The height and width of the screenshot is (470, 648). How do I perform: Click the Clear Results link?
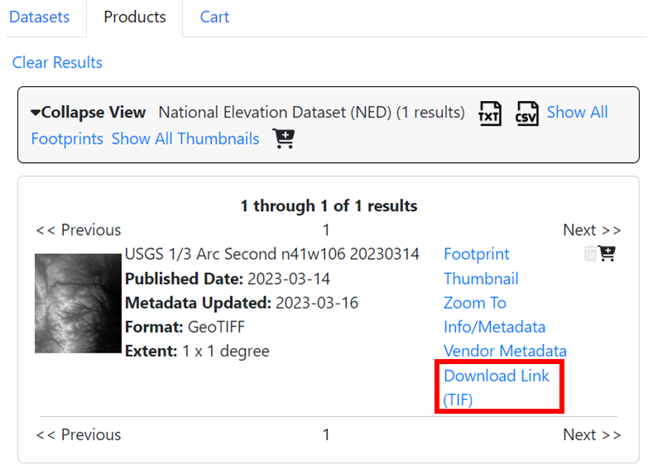point(57,63)
